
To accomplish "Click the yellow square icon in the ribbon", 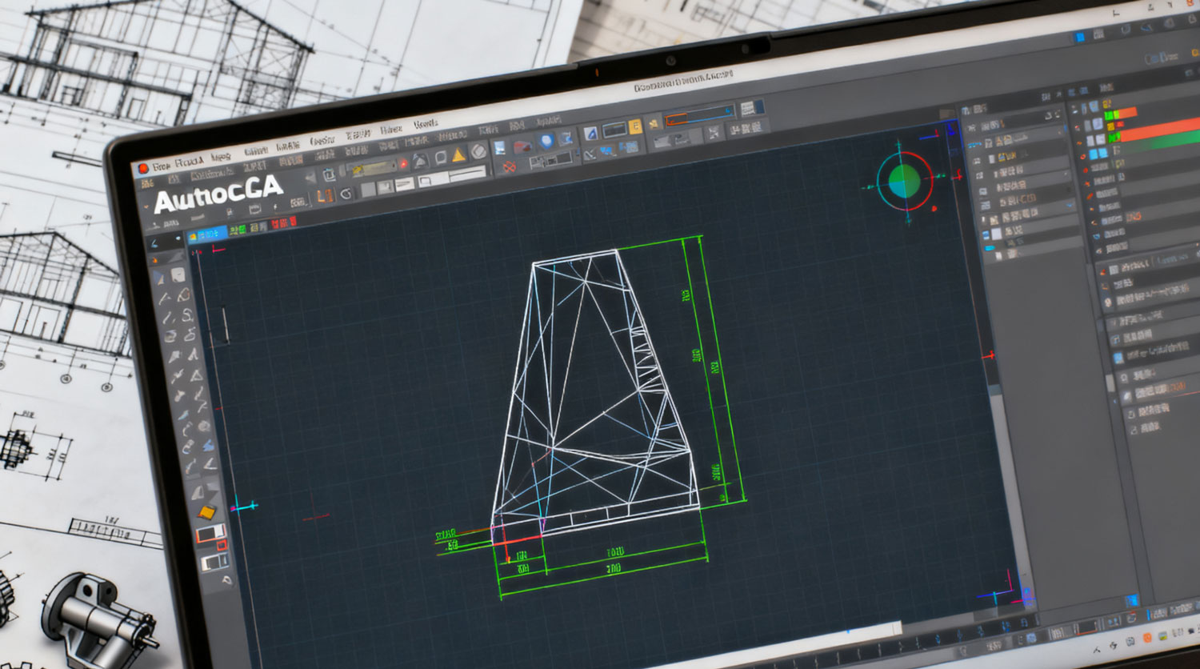I will (635, 126).
